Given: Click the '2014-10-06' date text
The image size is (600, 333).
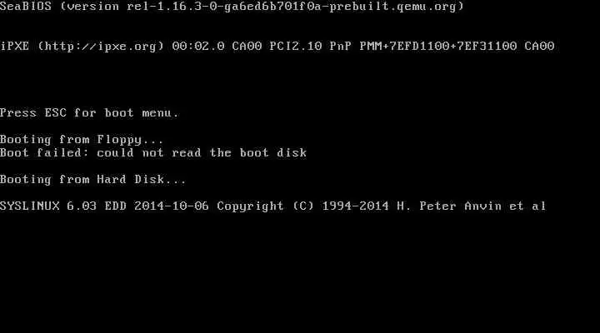Looking at the screenshot, I should click(172, 206).
